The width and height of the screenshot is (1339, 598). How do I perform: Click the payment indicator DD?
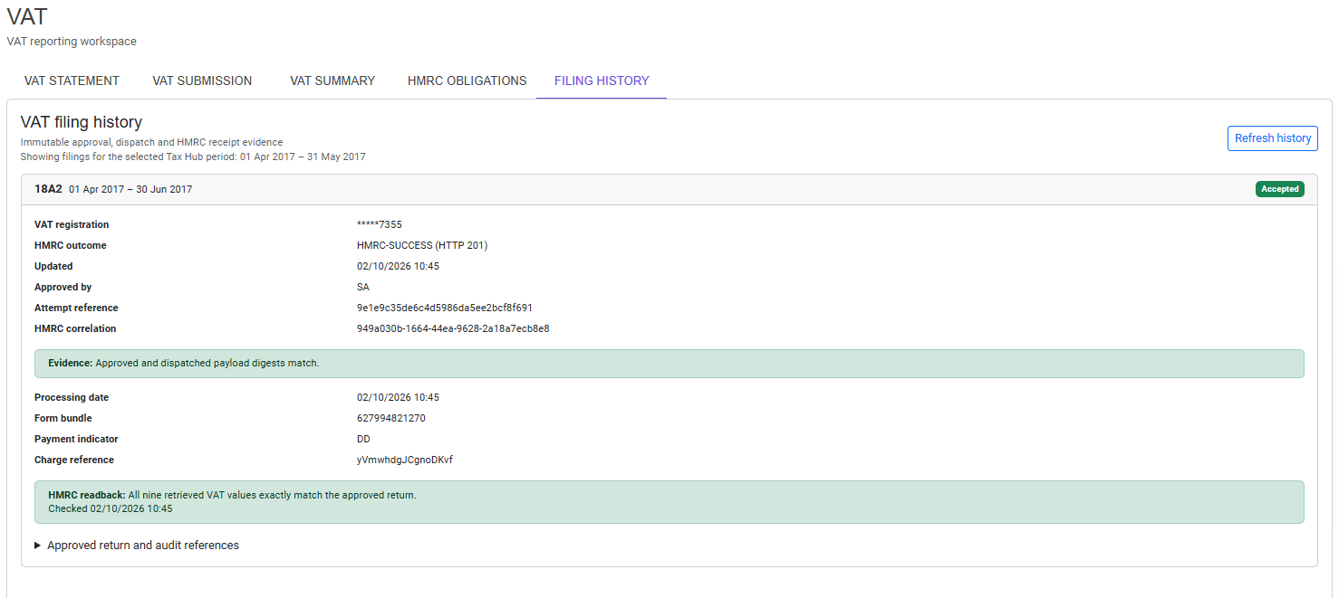(363, 439)
